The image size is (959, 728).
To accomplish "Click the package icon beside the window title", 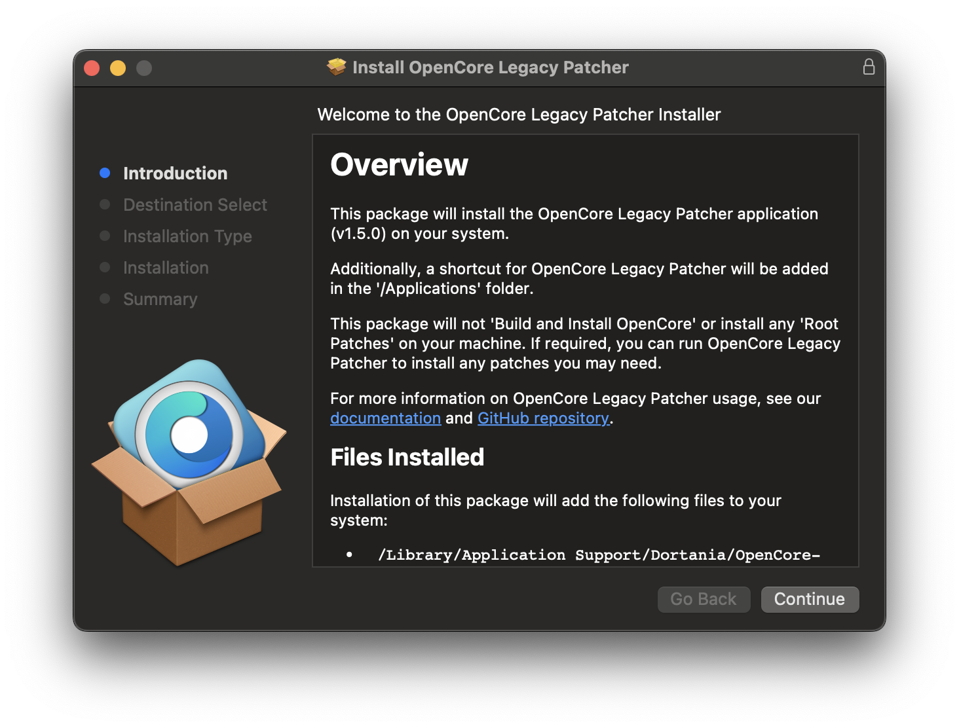I will (337, 67).
